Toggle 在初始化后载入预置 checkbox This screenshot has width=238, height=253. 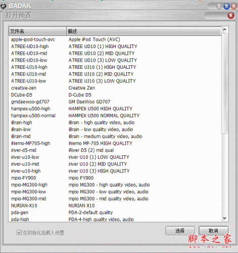click(19, 232)
